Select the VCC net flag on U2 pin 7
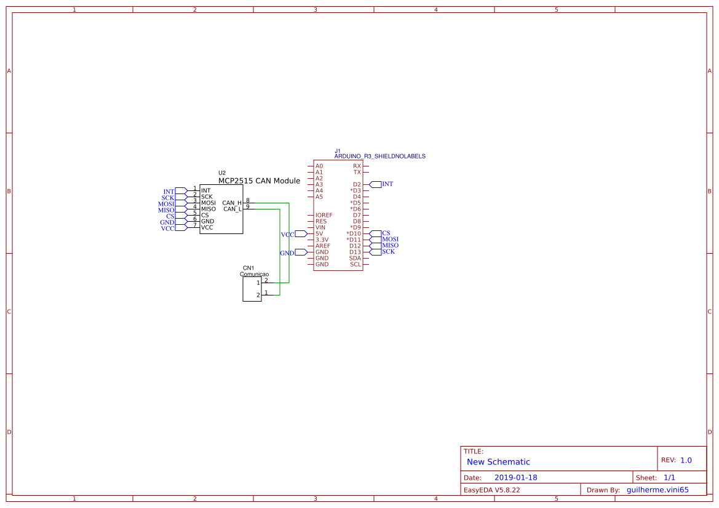 pyautogui.click(x=167, y=227)
